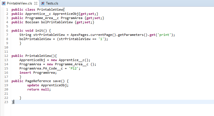Click ApprenticeObj declaration on line 2
214x116 pixels.
pyautogui.click(x=66, y=14)
